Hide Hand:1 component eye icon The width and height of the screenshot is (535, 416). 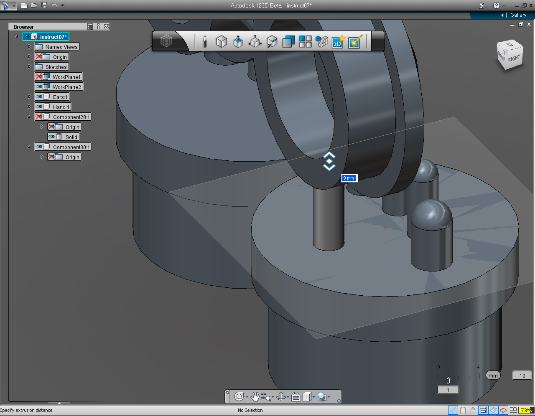[x=39, y=107]
